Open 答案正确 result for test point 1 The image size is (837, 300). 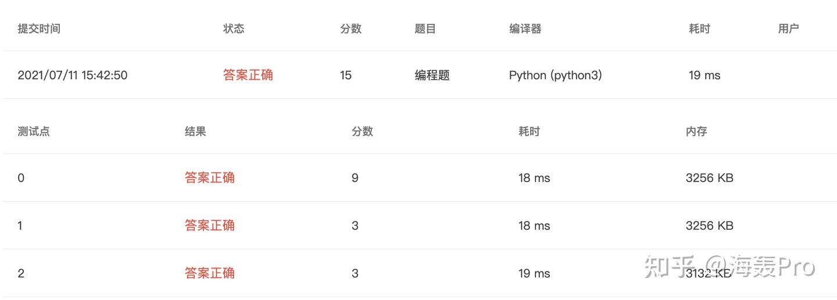coord(210,225)
